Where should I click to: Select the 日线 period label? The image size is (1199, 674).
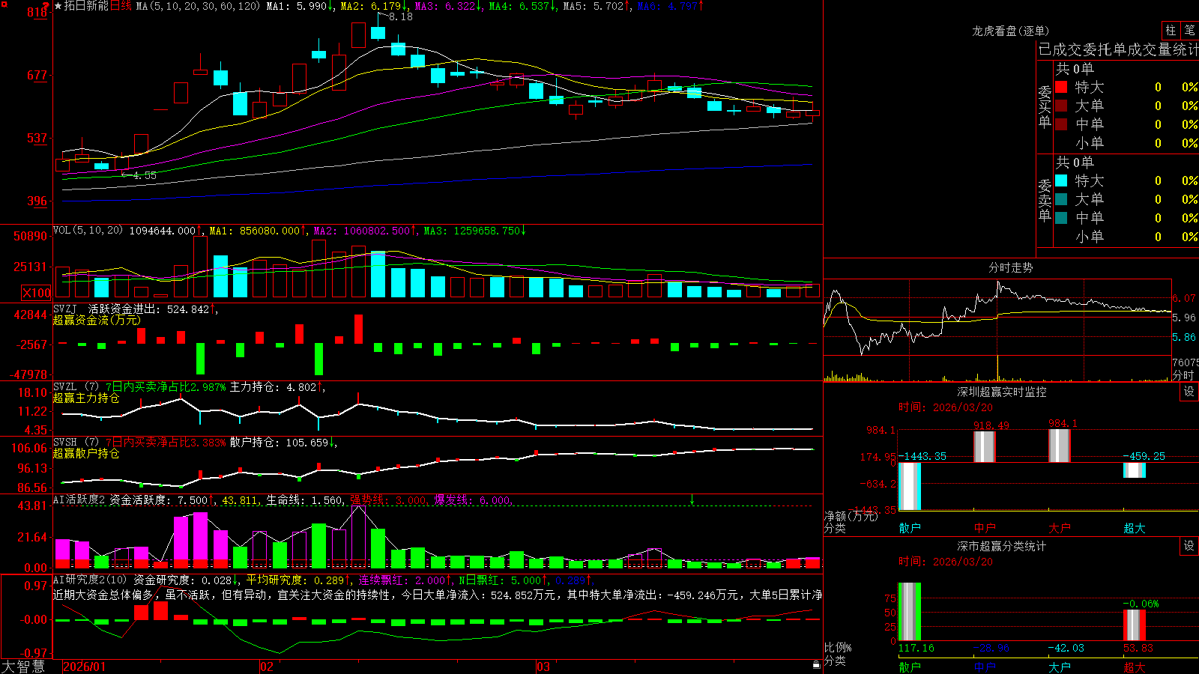(x=121, y=6)
